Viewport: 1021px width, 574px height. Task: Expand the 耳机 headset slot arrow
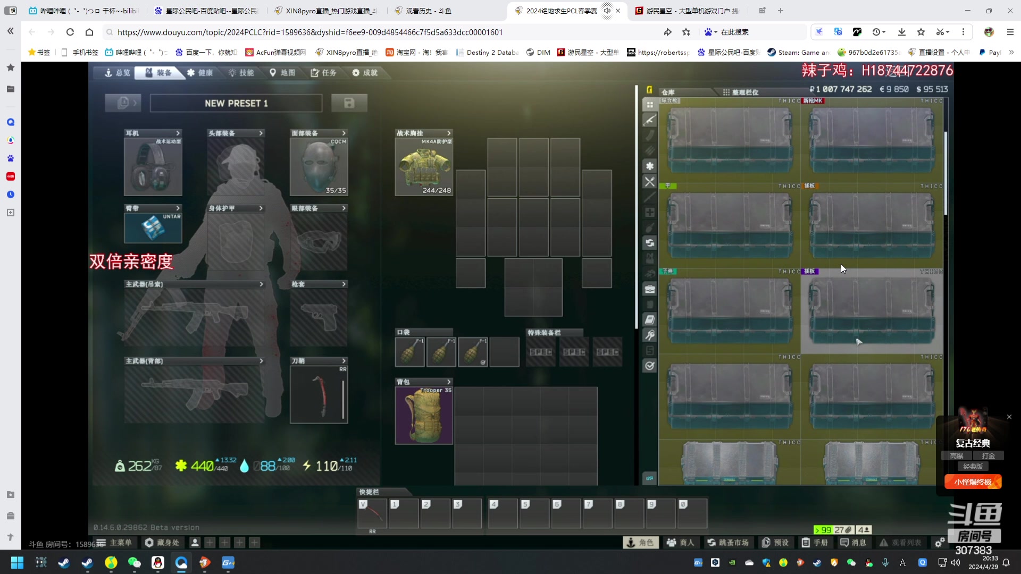coord(178,133)
